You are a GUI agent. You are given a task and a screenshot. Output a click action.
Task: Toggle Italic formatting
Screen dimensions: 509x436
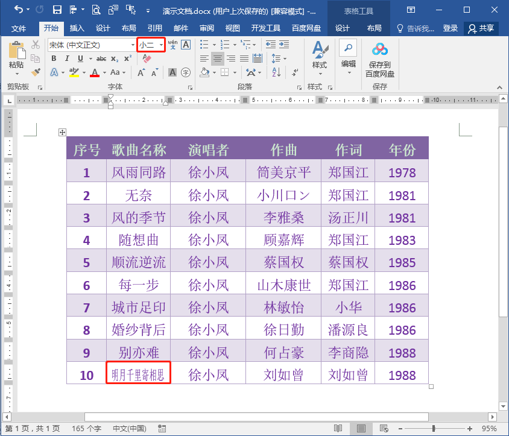point(66,58)
